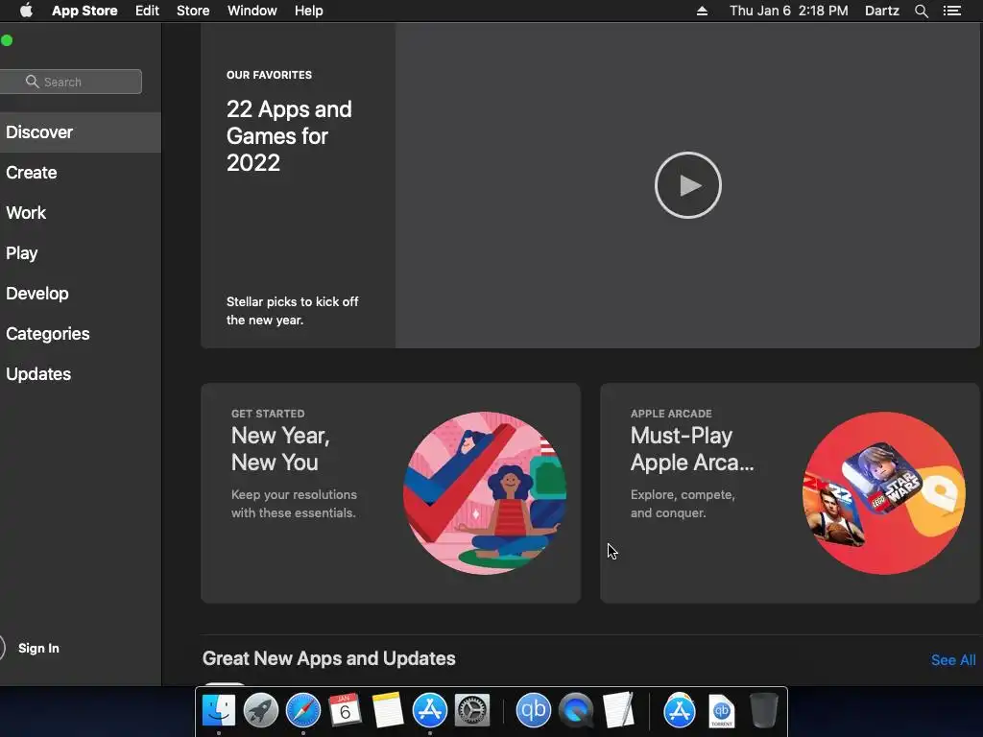Open the Apple menu
This screenshot has width=983, height=737.
tap(26, 11)
